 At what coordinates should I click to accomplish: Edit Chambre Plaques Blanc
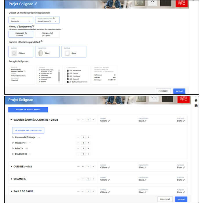(184, 180)
